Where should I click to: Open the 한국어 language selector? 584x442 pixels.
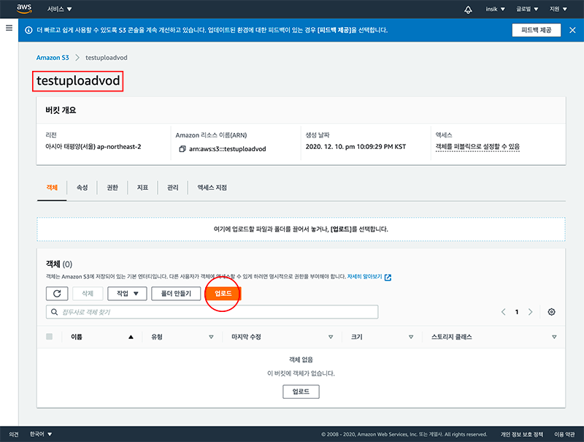[41, 434]
